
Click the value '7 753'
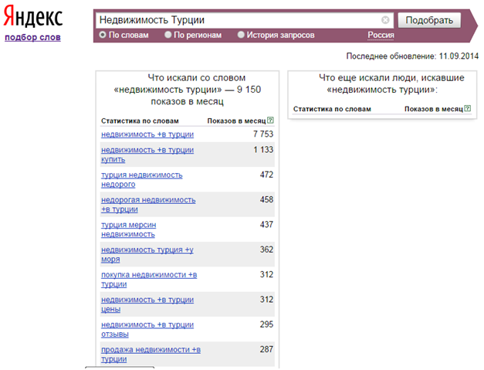263,134
